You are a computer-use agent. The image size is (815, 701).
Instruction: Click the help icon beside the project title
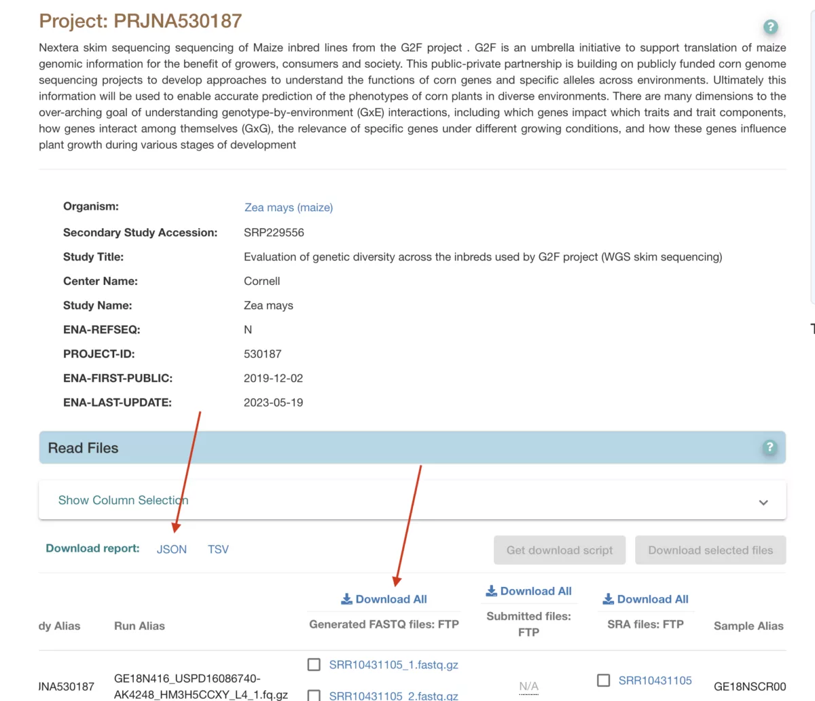tap(770, 27)
